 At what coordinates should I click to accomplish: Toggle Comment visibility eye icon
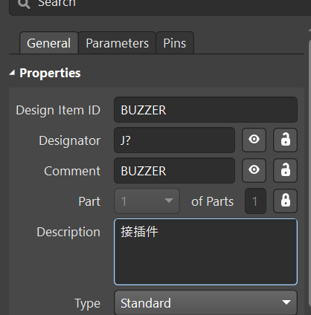click(254, 170)
